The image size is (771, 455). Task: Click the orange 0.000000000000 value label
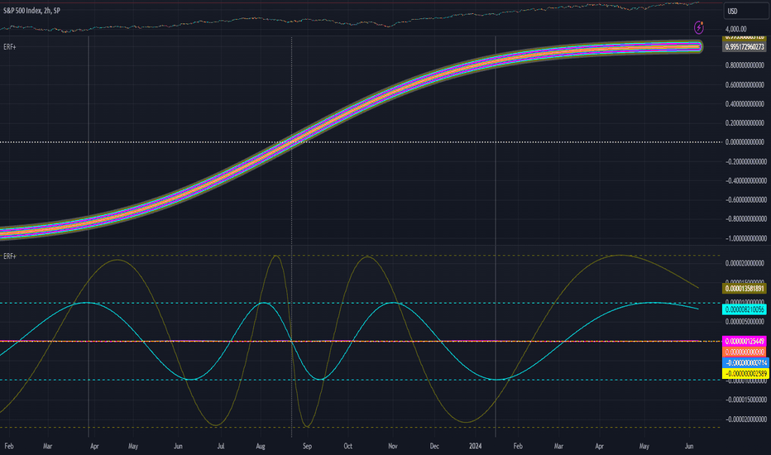click(x=745, y=352)
